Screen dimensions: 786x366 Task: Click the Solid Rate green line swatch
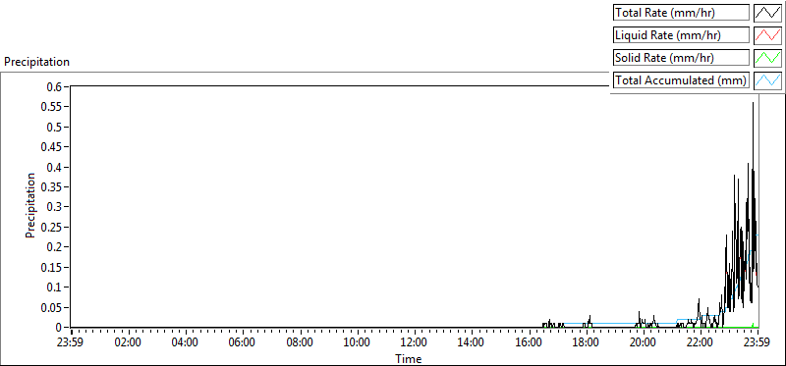tap(767, 58)
